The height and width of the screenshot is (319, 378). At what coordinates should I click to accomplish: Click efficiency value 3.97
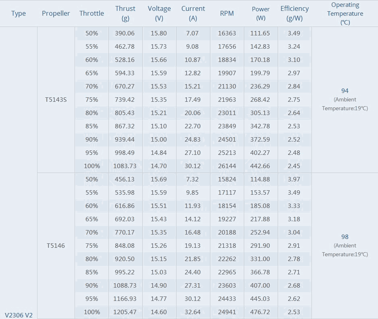point(294,179)
